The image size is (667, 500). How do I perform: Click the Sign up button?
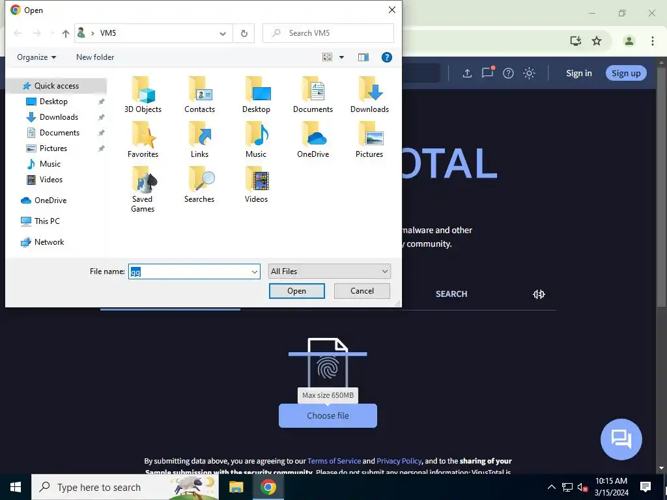[626, 73]
